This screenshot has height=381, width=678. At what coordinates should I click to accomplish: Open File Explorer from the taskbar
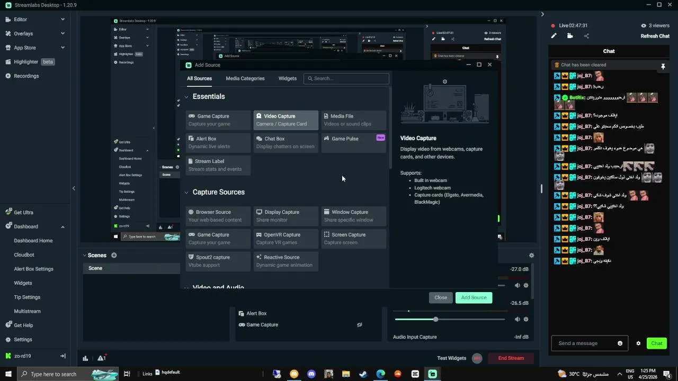coord(346,374)
